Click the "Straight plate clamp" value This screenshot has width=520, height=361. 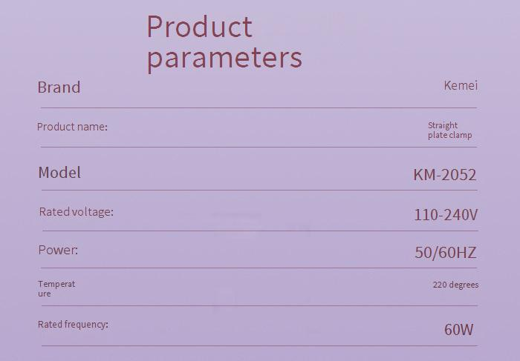click(x=449, y=130)
